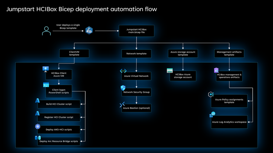Select the HCIBox Client Azure VM box
Image resolution: width=273 pixels, height=153 pixels.
(59, 75)
